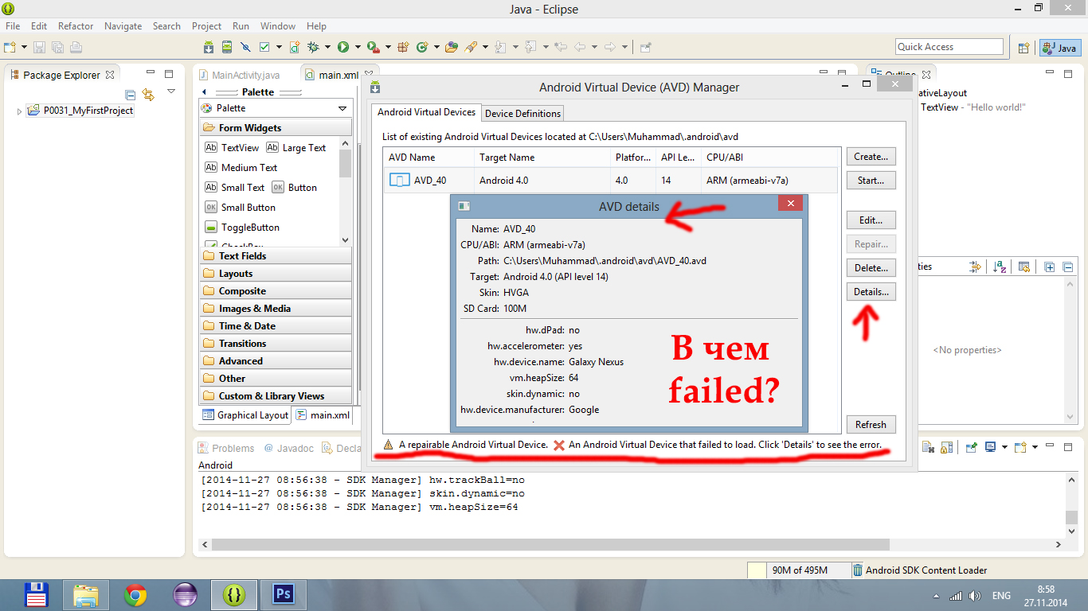Click the Open Perspective icon beside Java
The height and width of the screenshot is (611, 1088).
(x=1023, y=48)
